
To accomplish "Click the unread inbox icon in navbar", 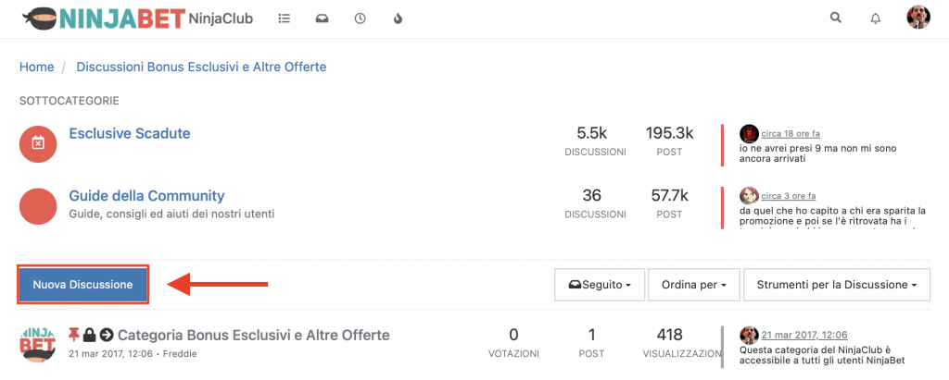I will pyautogui.click(x=322, y=18).
